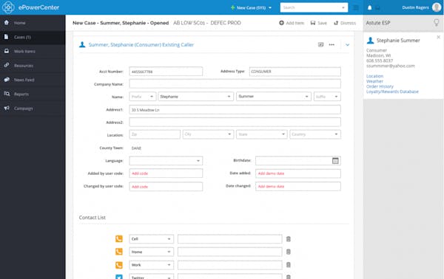Screen dimensions: 444x279
Task: Click the Date changed field
Action: click(x=298, y=187)
